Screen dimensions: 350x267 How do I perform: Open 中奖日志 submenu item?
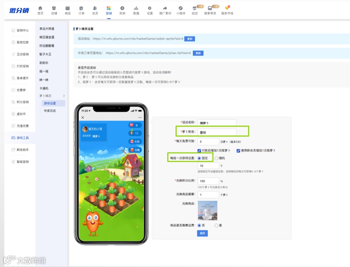point(50,111)
